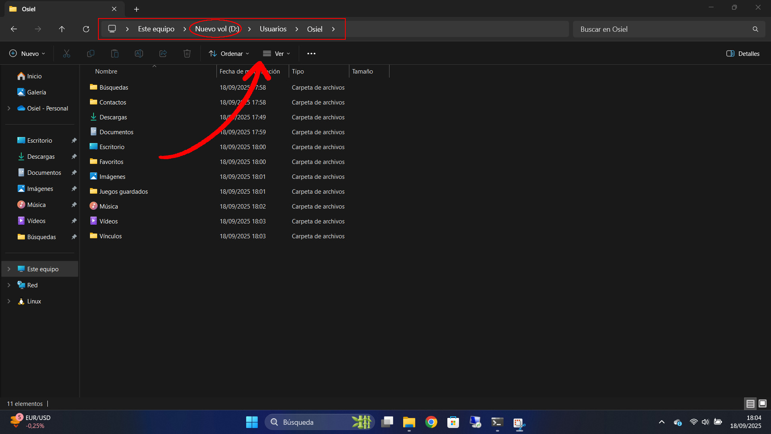This screenshot has height=434, width=771.
Task: Open the Nuevo create menu
Action: click(x=27, y=53)
